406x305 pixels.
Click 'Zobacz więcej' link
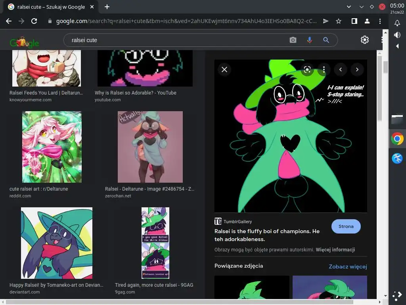pyautogui.click(x=348, y=266)
